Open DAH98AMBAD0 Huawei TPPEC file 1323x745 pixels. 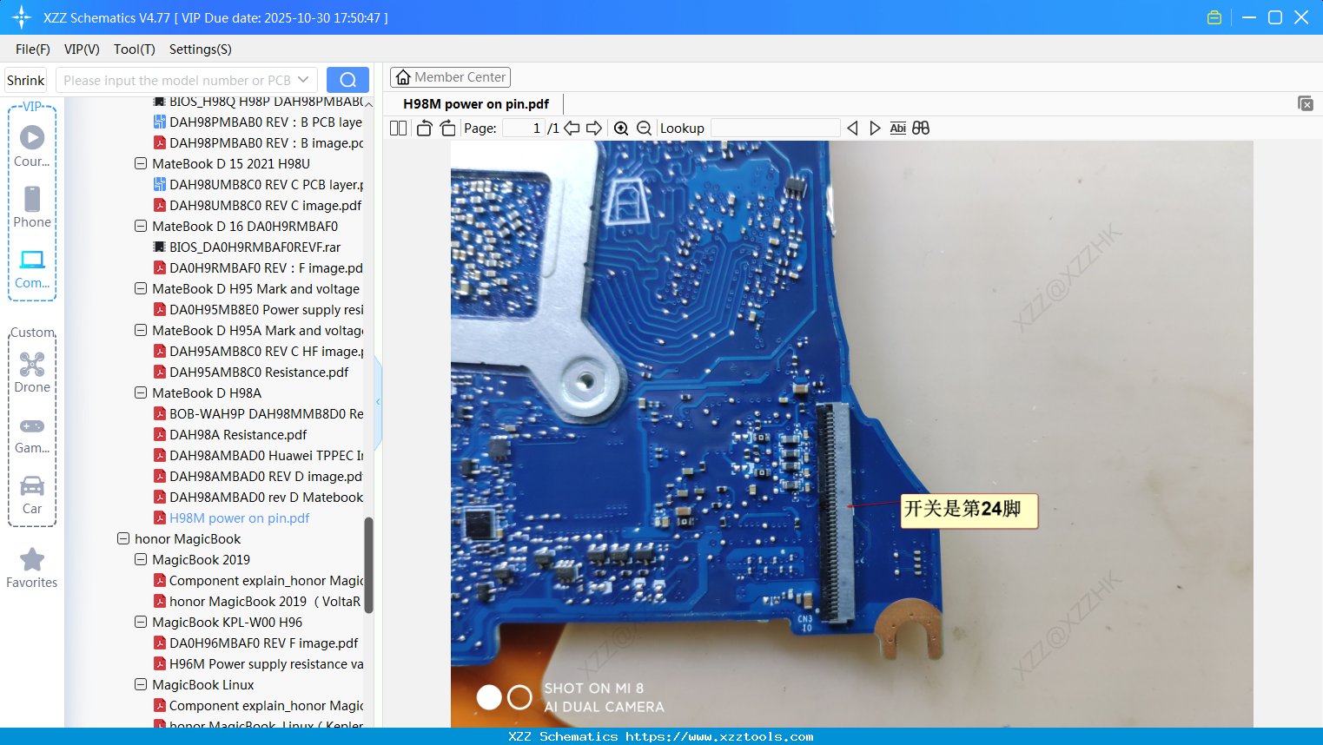click(x=258, y=455)
